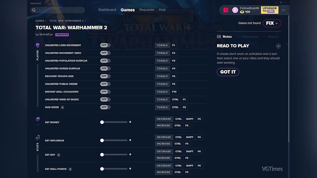The height and width of the screenshot is (178, 317).
Task: Open the Dashboard tab
Action: tap(107, 10)
